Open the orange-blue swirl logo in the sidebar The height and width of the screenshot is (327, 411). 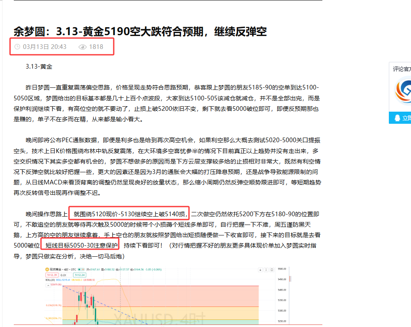[x=403, y=91]
